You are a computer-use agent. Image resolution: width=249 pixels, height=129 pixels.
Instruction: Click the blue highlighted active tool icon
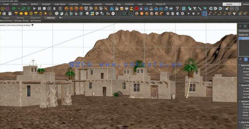(x=205, y=14)
